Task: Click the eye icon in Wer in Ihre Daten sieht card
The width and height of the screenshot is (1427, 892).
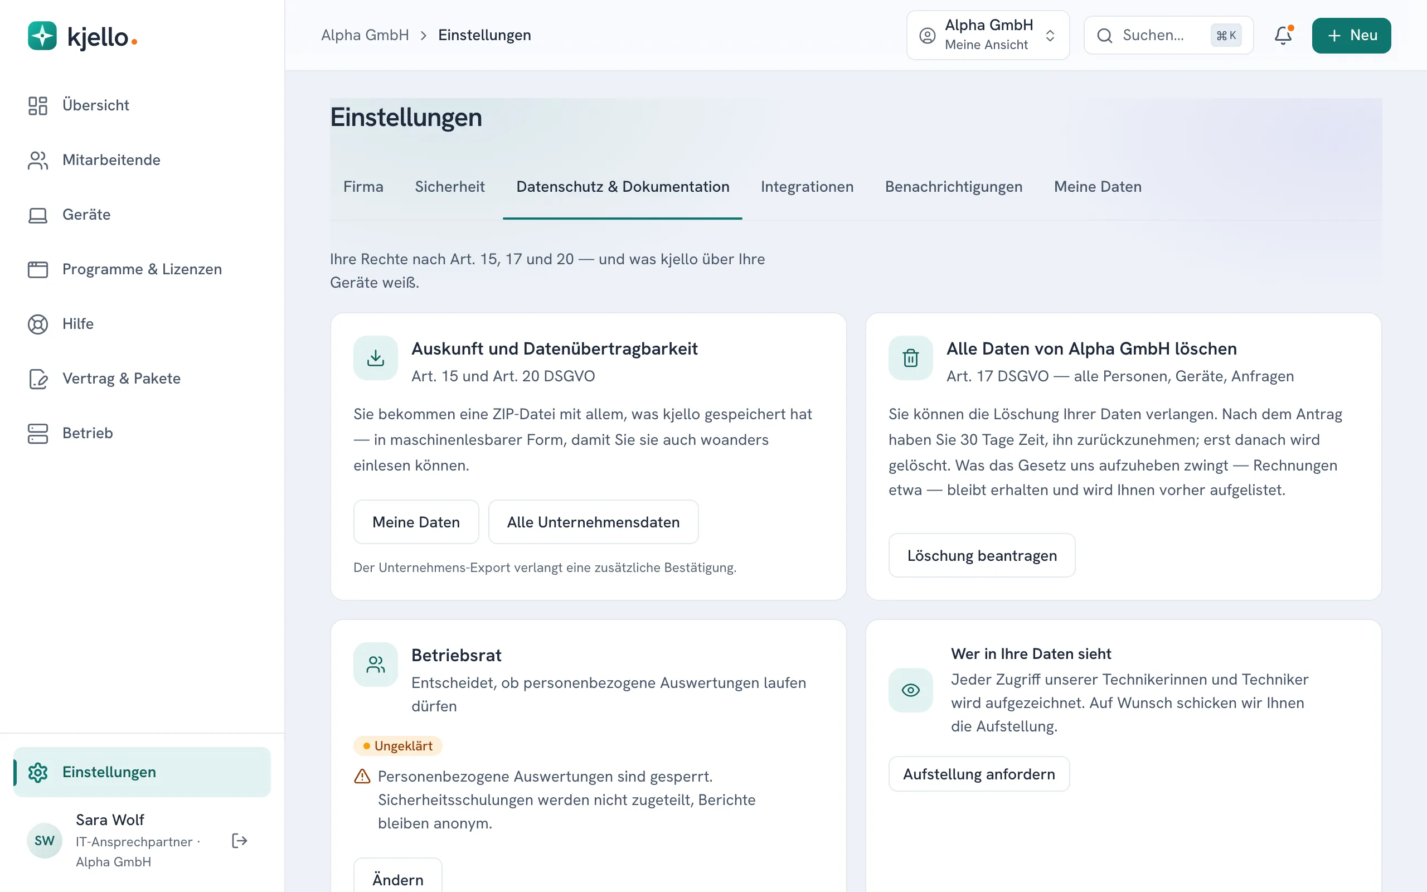Action: click(x=910, y=690)
